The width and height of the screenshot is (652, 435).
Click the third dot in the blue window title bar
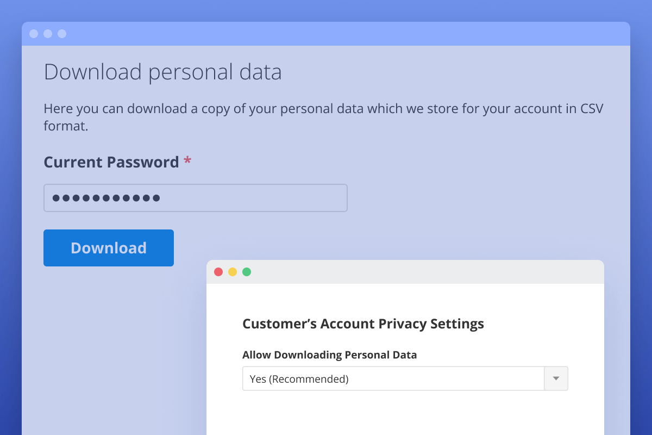coord(62,34)
